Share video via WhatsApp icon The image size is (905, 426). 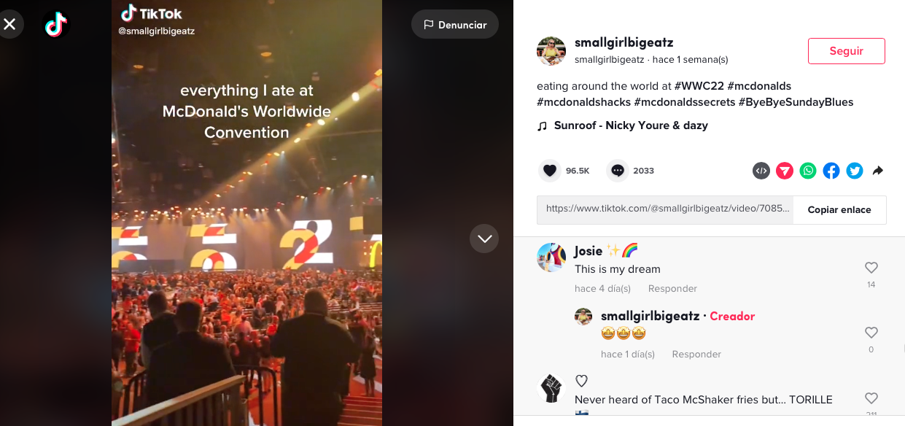click(808, 171)
